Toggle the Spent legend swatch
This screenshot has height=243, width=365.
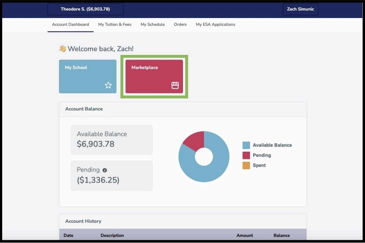(x=247, y=165)
